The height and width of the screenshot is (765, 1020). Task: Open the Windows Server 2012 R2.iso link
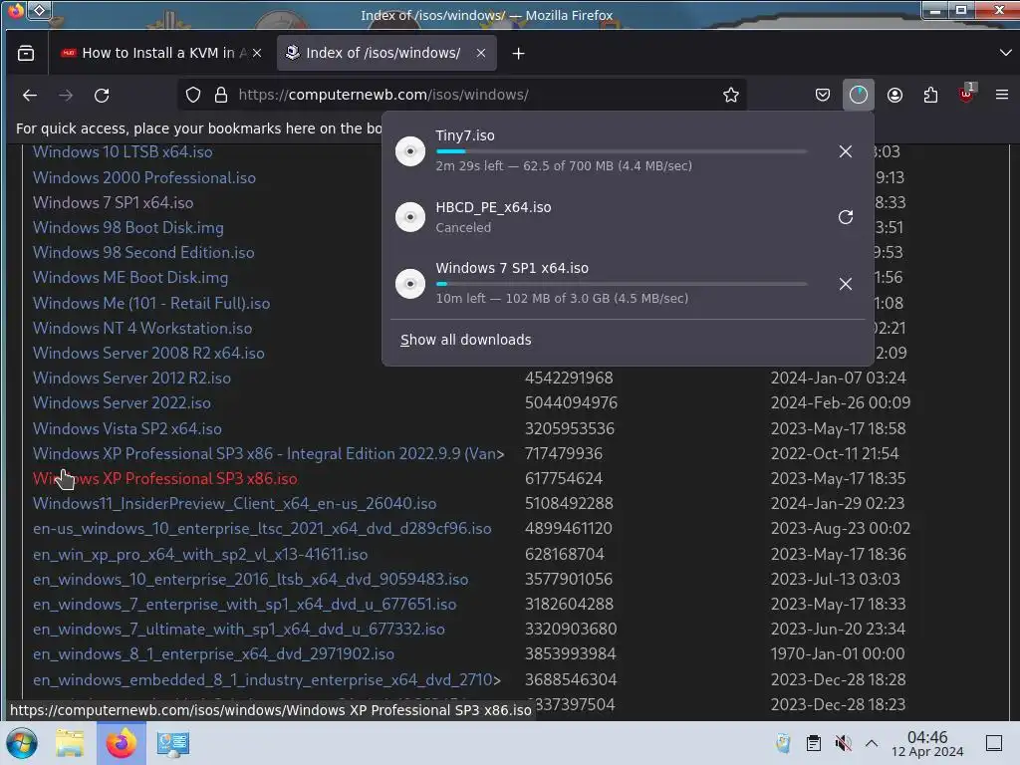point(131,378)
